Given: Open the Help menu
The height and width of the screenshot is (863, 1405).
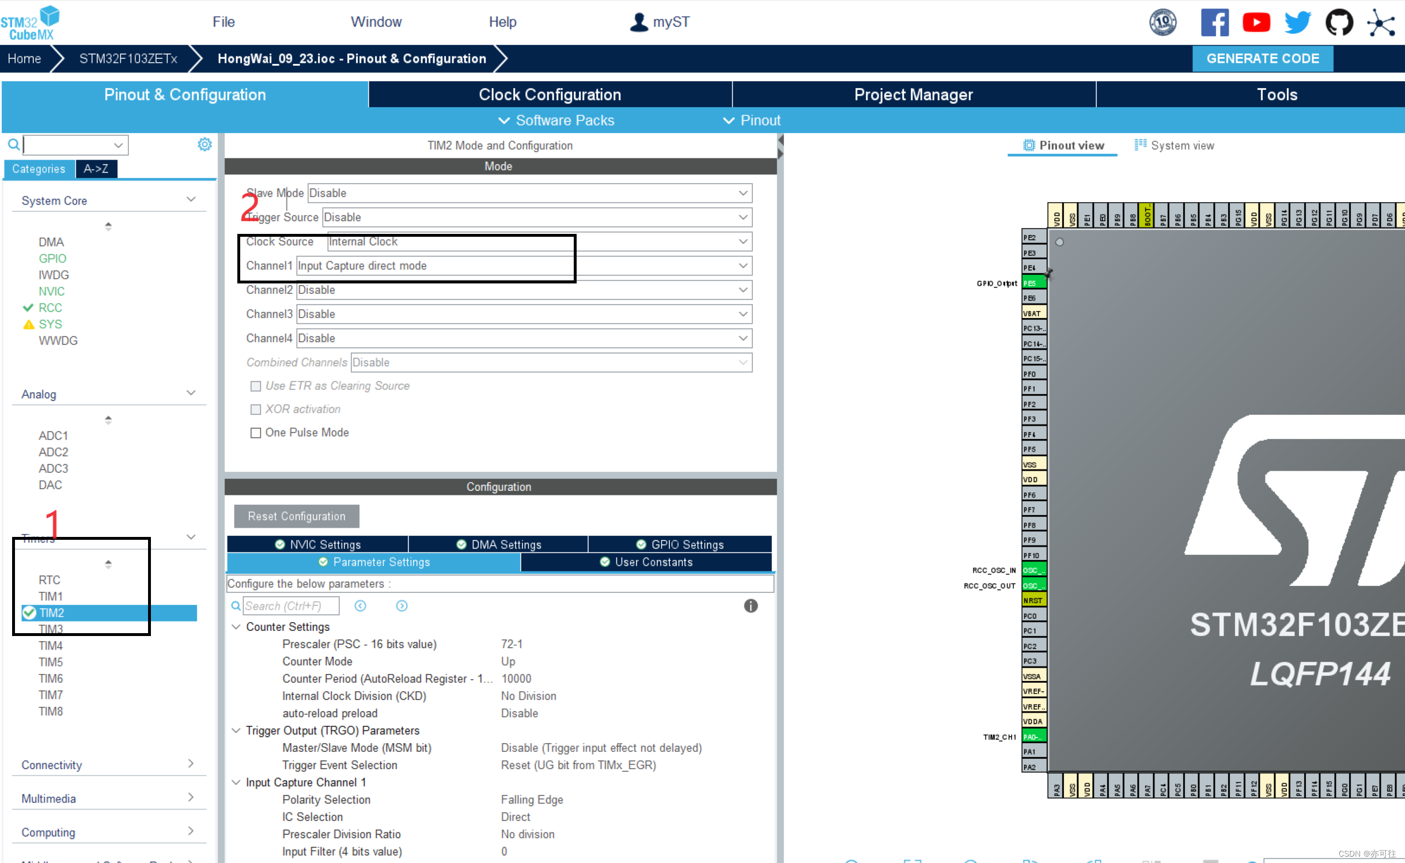Looking at the screenshot, I should coord(502,22).
